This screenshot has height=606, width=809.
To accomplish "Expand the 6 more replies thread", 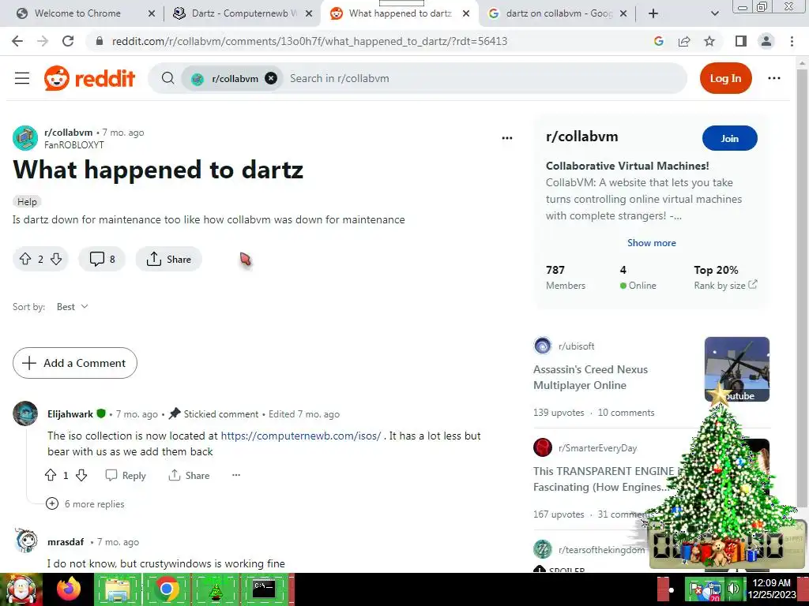I will [x=85, y=504].
